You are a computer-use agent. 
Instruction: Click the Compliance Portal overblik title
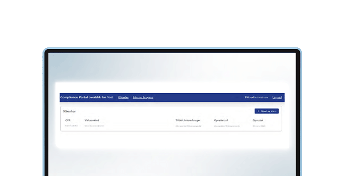pyautogui.click(x=86, y=97)
